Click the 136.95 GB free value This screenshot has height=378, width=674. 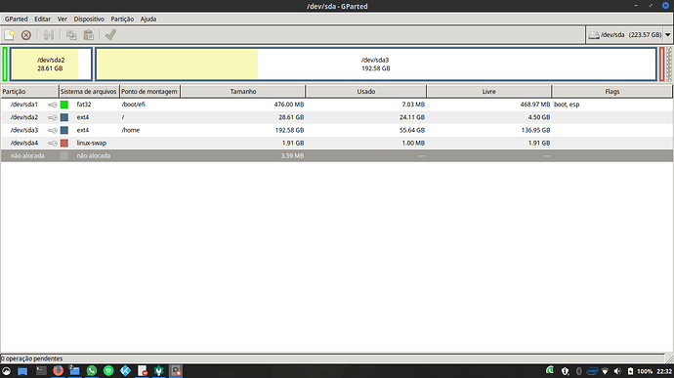tap(535, 130)
